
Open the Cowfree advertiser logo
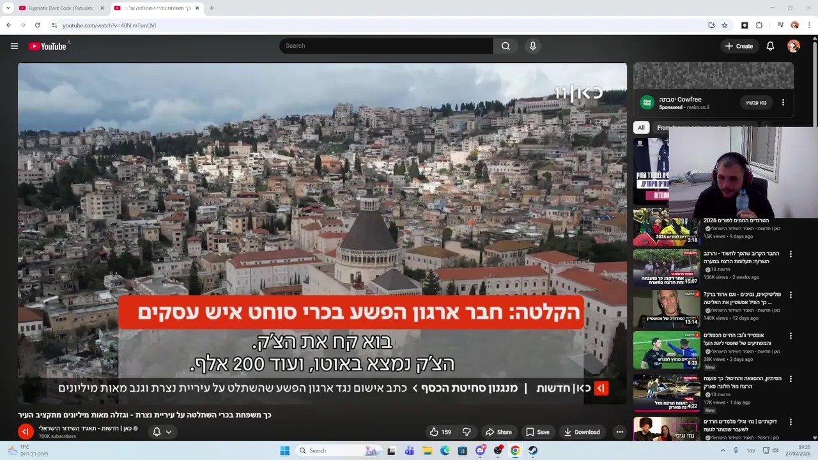[x=647, y=103]
